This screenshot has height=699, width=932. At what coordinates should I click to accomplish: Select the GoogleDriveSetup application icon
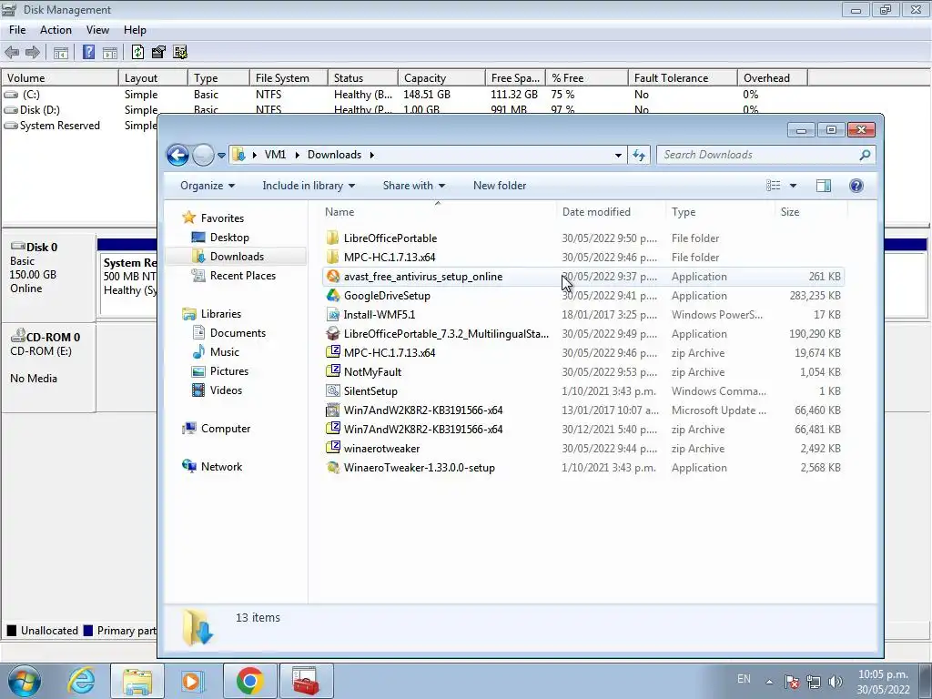pos(333,296)
